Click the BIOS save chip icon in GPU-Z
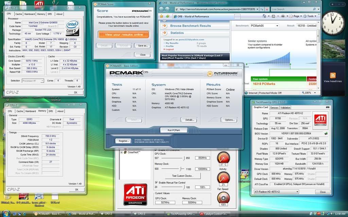The width and height of the screenshot is (348, 217). click(x=326, y=134)
